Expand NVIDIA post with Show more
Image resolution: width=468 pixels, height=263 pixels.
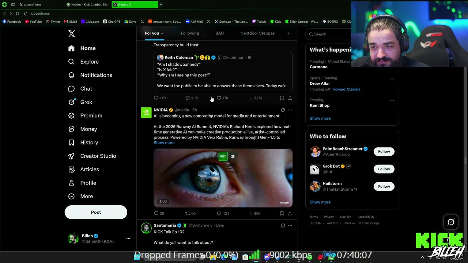click(164, 143)
